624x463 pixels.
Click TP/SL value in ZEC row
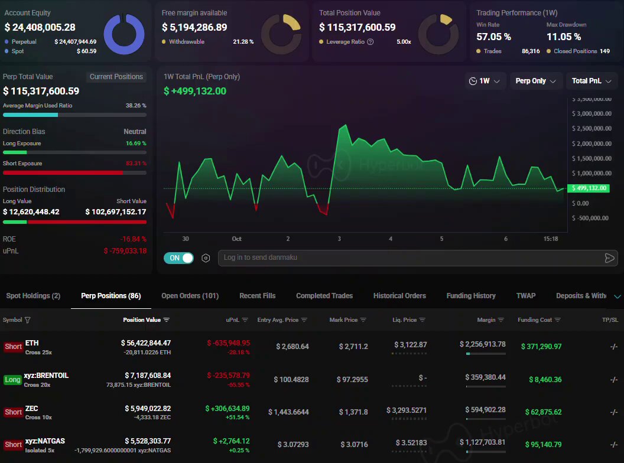coord(613,412)
